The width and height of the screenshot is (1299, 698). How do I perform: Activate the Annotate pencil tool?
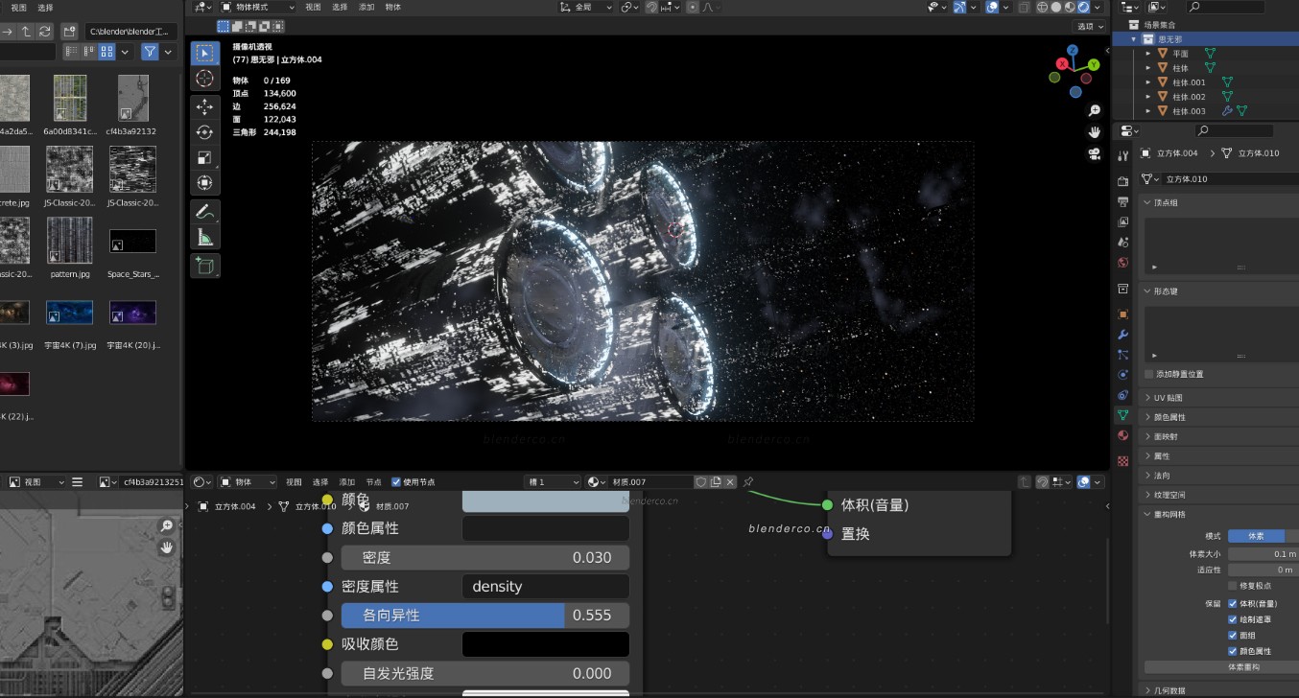point(204,211)
